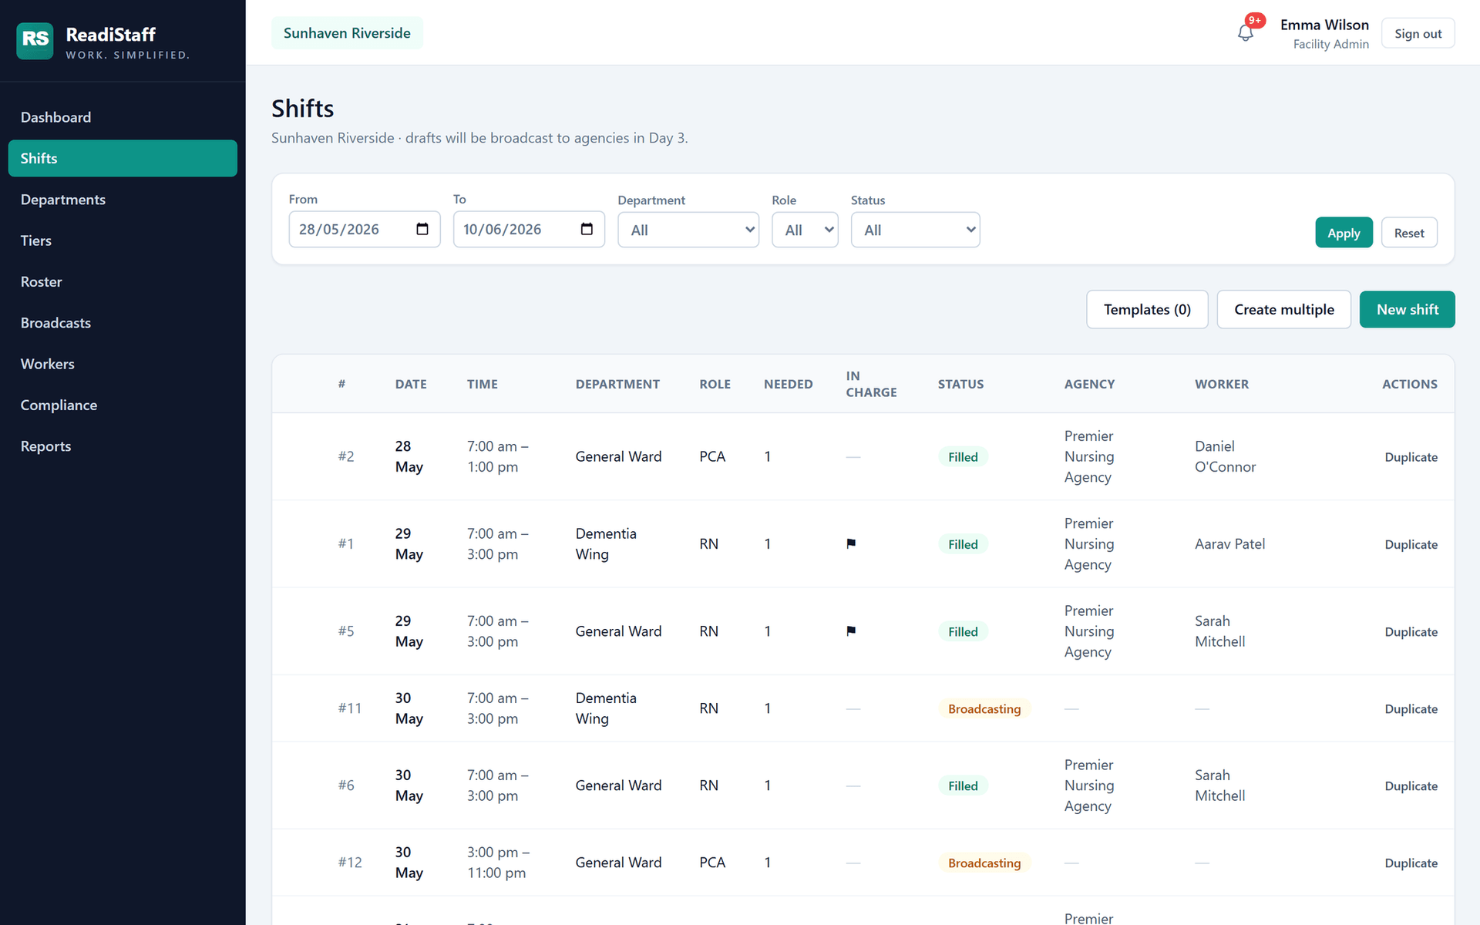Click the New shift button

click(x=1407, y=309)
